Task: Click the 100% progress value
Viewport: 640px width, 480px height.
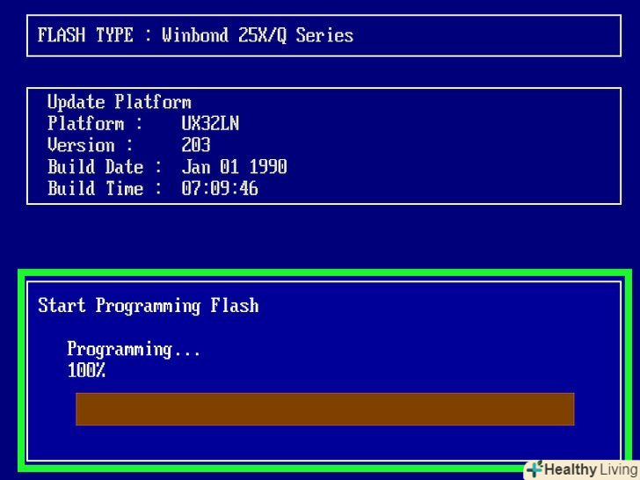Action: (86, 370)
